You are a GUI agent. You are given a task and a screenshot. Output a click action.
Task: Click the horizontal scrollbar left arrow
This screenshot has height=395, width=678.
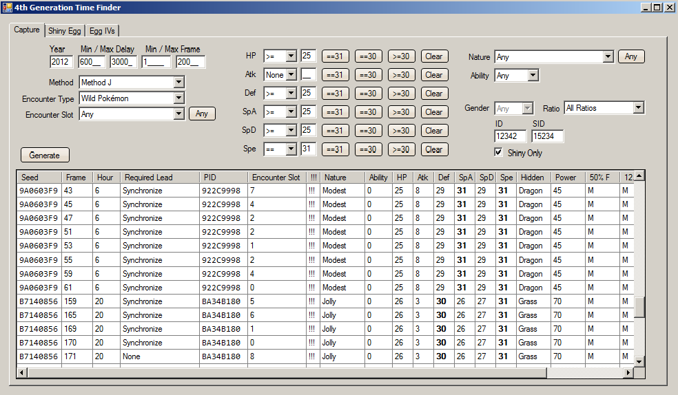point(23,372)
